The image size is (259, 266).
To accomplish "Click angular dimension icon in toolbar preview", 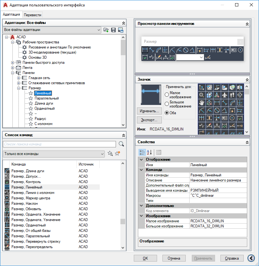I will [192, 50].
